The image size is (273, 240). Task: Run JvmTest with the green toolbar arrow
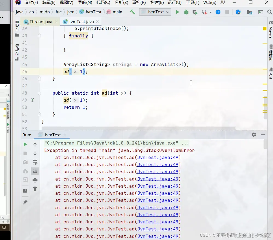point(177,12)
